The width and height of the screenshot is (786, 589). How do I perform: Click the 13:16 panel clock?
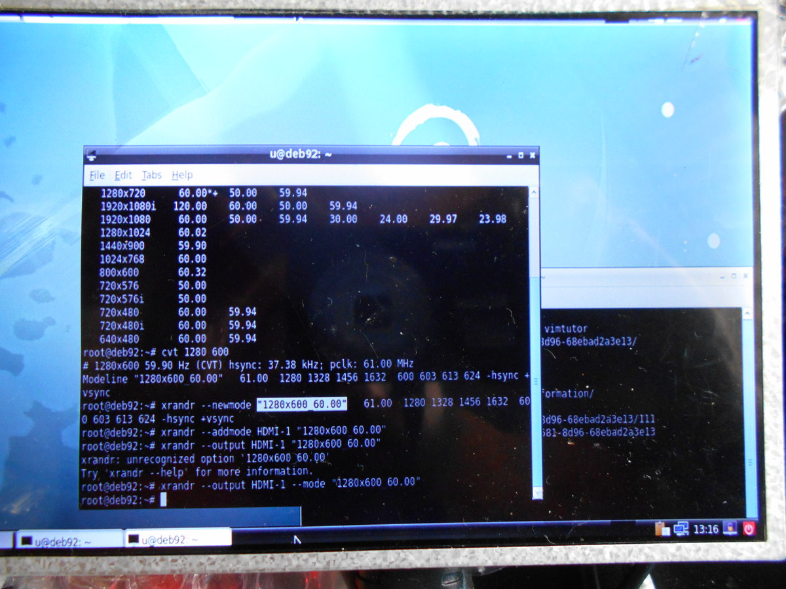click(706, 529)
